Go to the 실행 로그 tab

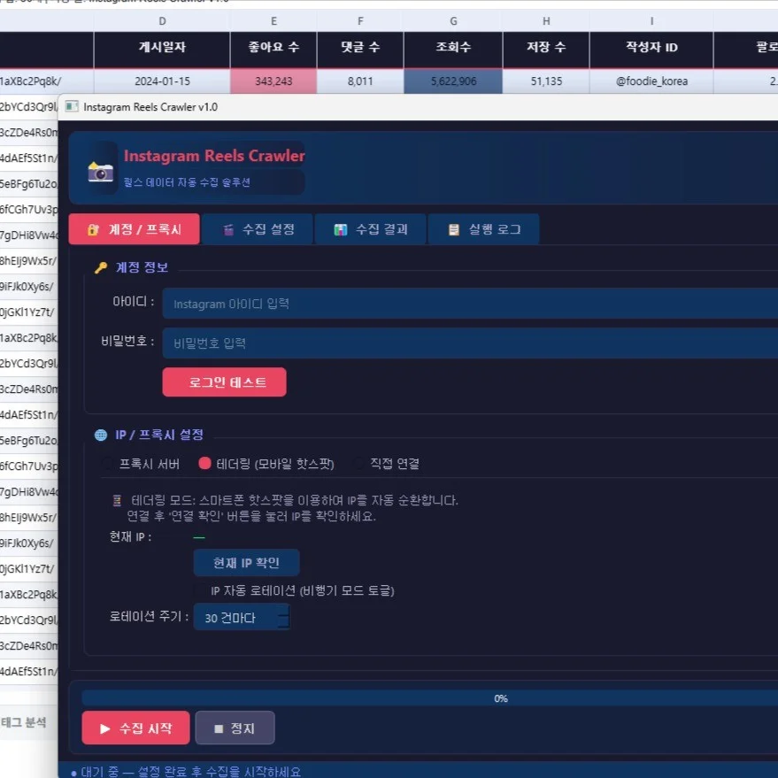[x=484, y=229]
